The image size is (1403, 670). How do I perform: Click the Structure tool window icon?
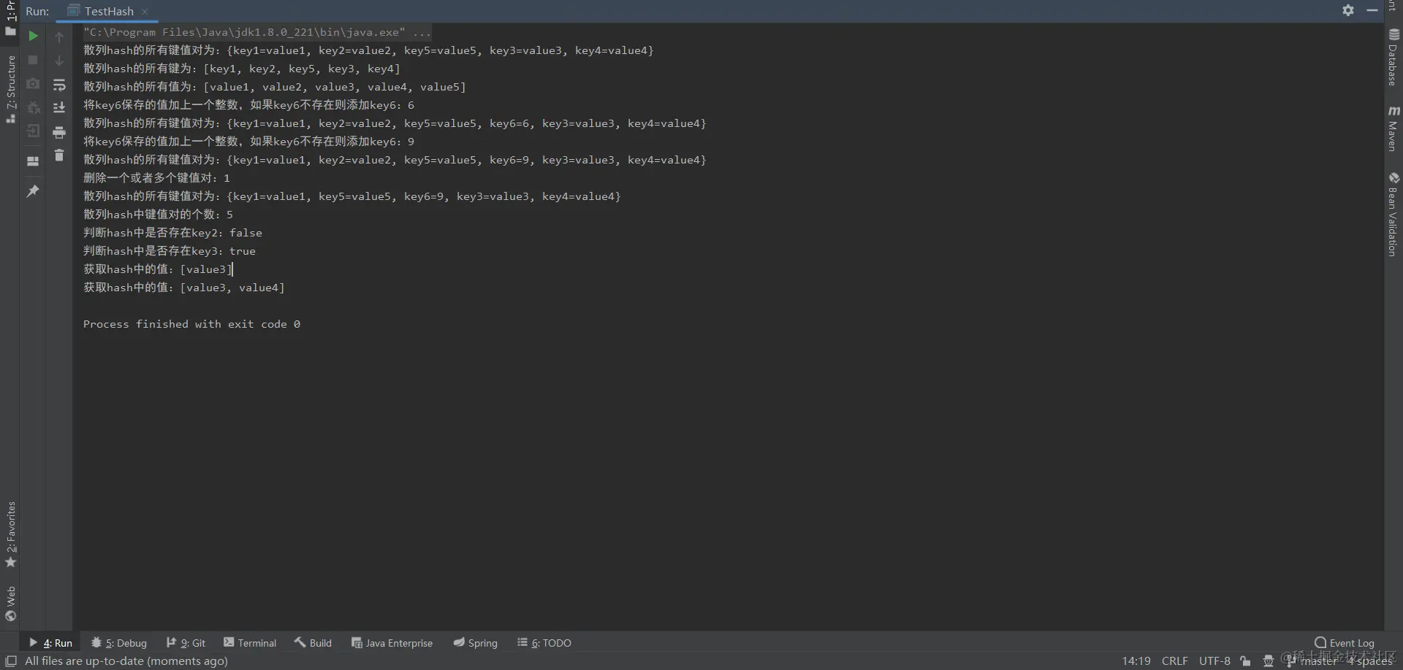click(x=10, y=118)
